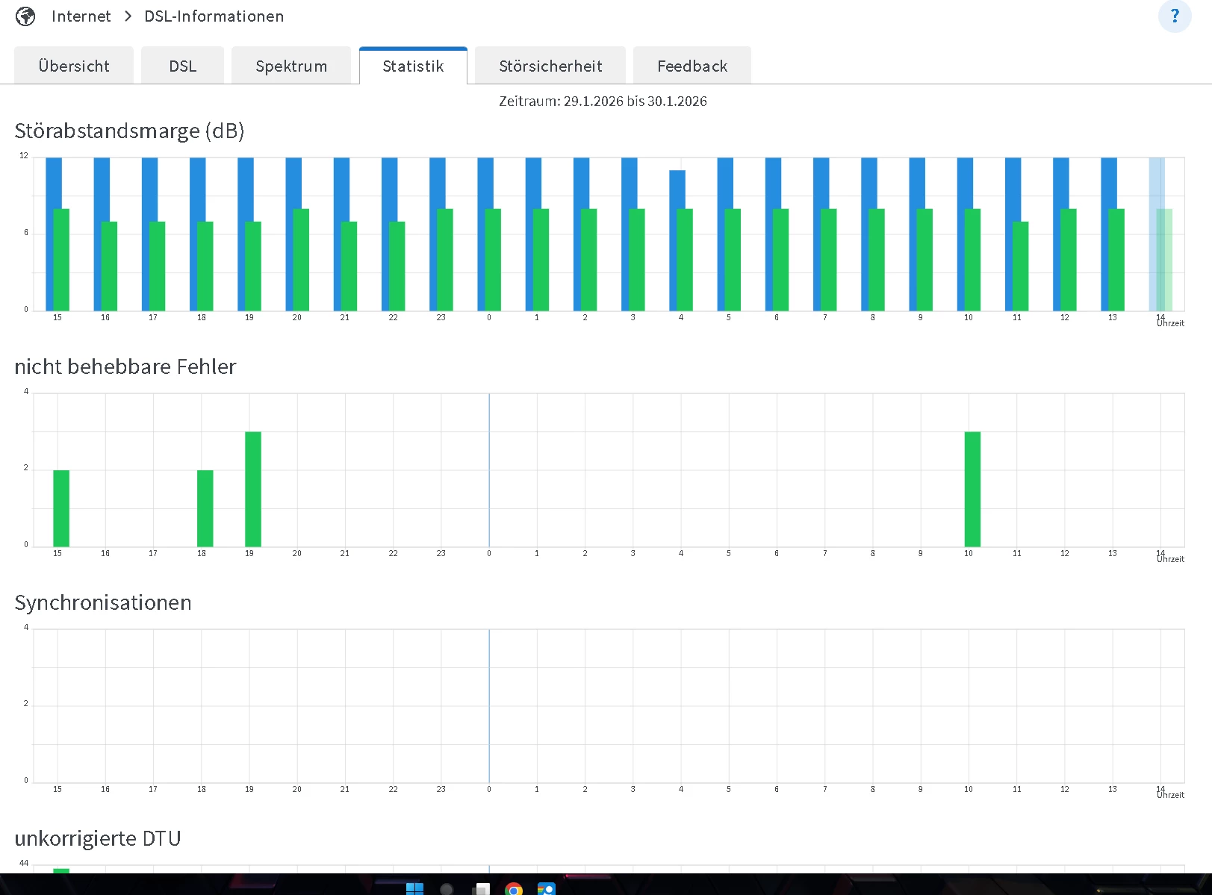The height and width of the screenshot is (895, 1212).
Task: Switch to the Spektrum tab
Action: (x=291, y=66)
